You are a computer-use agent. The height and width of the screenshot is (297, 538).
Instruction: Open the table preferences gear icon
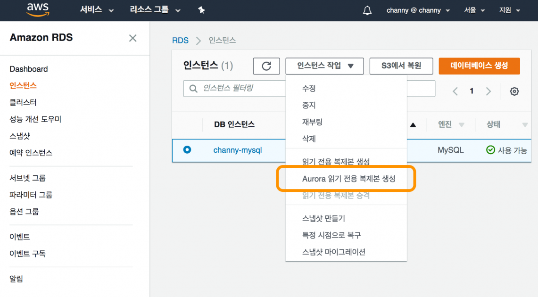(x=514, y=91)
